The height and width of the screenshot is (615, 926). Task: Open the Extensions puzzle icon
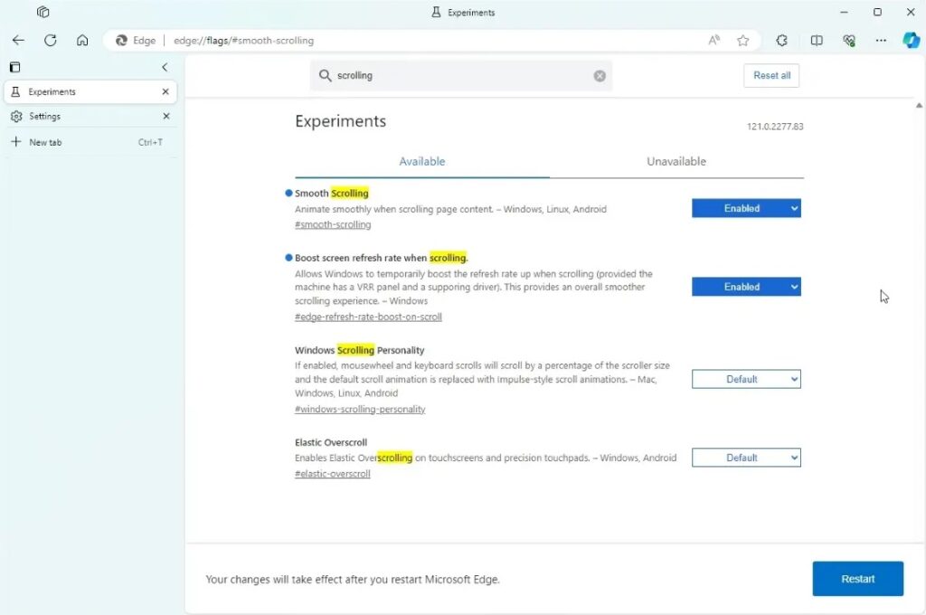point(782,41)
